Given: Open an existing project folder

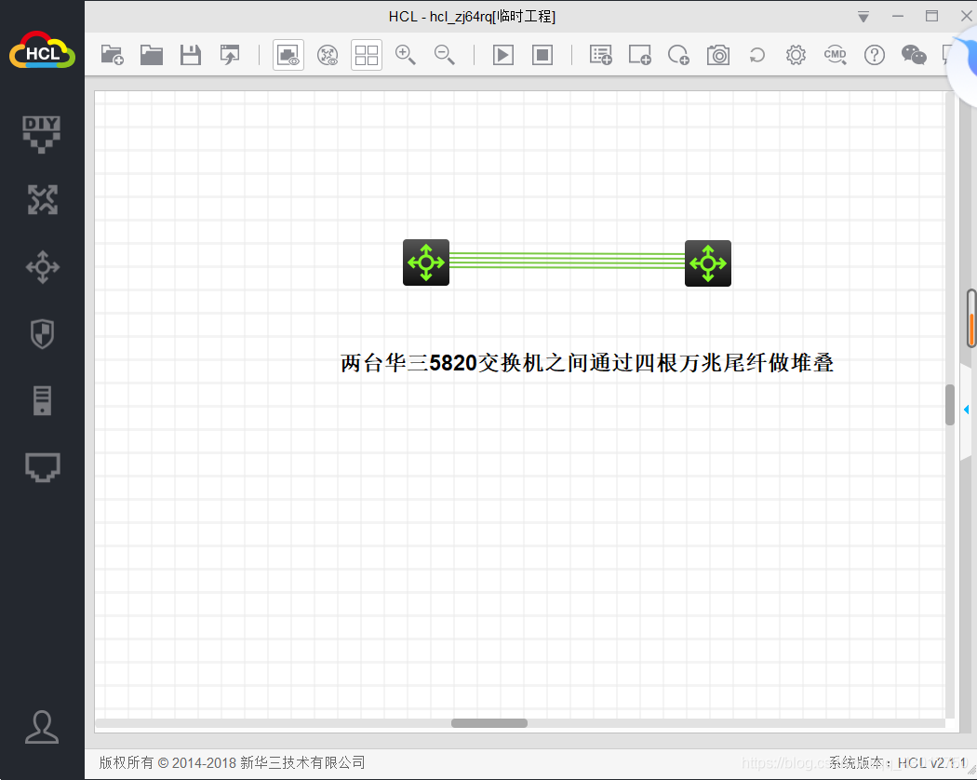Looking at the screenshot, I should (152, 55).
